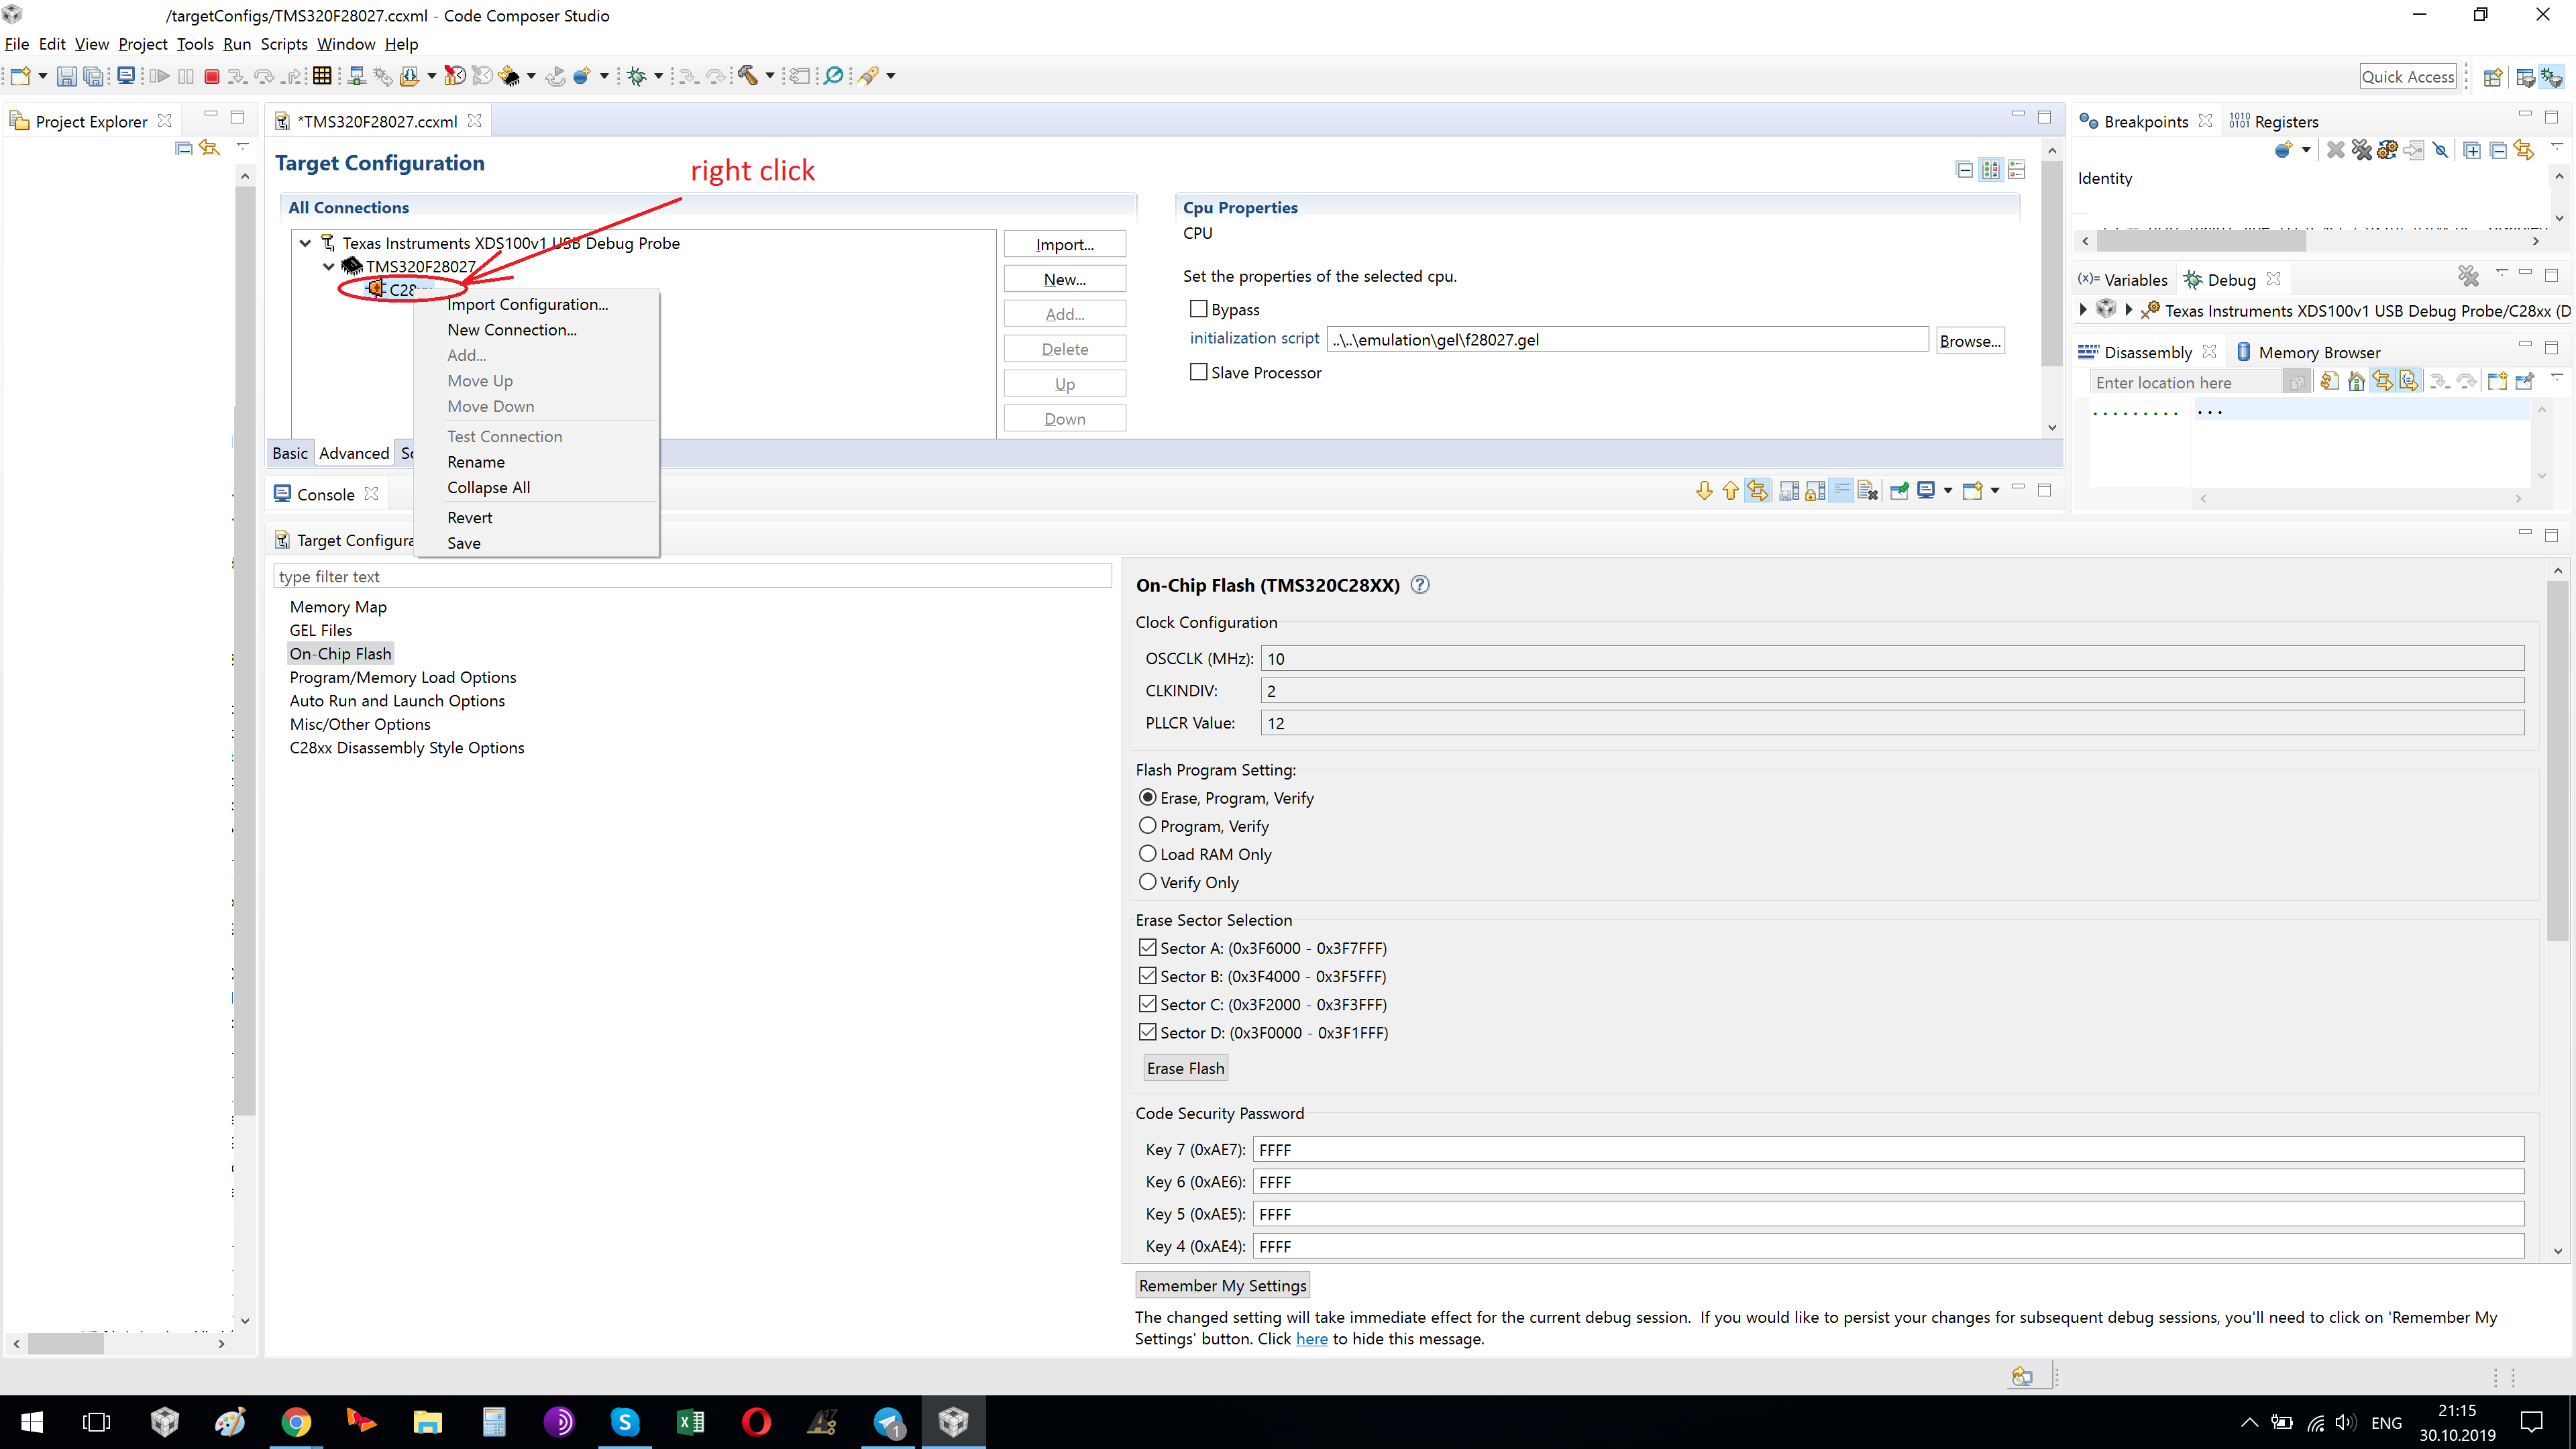Open the New toolbar button dropdown arrow
The image size is (2576, 1449).
pos(43,76)
